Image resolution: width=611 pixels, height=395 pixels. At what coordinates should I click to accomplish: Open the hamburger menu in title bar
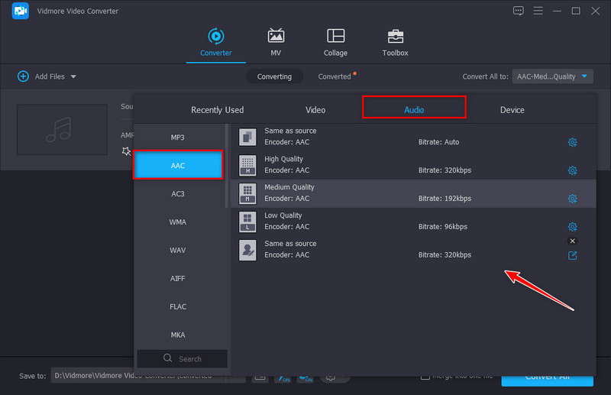538,11
